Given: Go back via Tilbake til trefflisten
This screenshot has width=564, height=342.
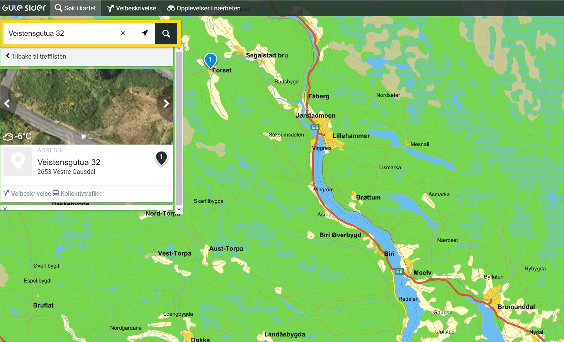Looking at the screenshot, I should coord(36,56).
